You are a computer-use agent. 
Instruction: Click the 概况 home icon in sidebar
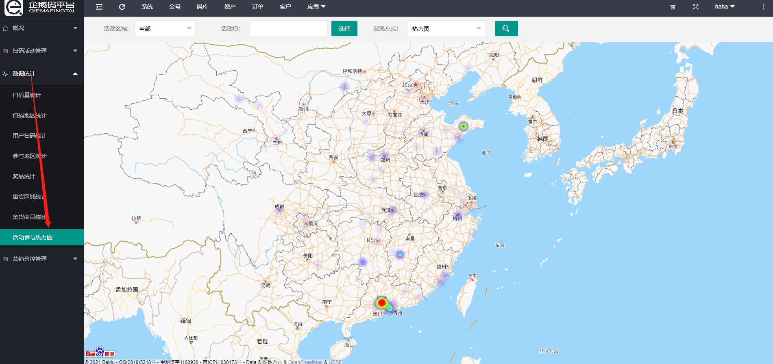(x=5, y=28)
